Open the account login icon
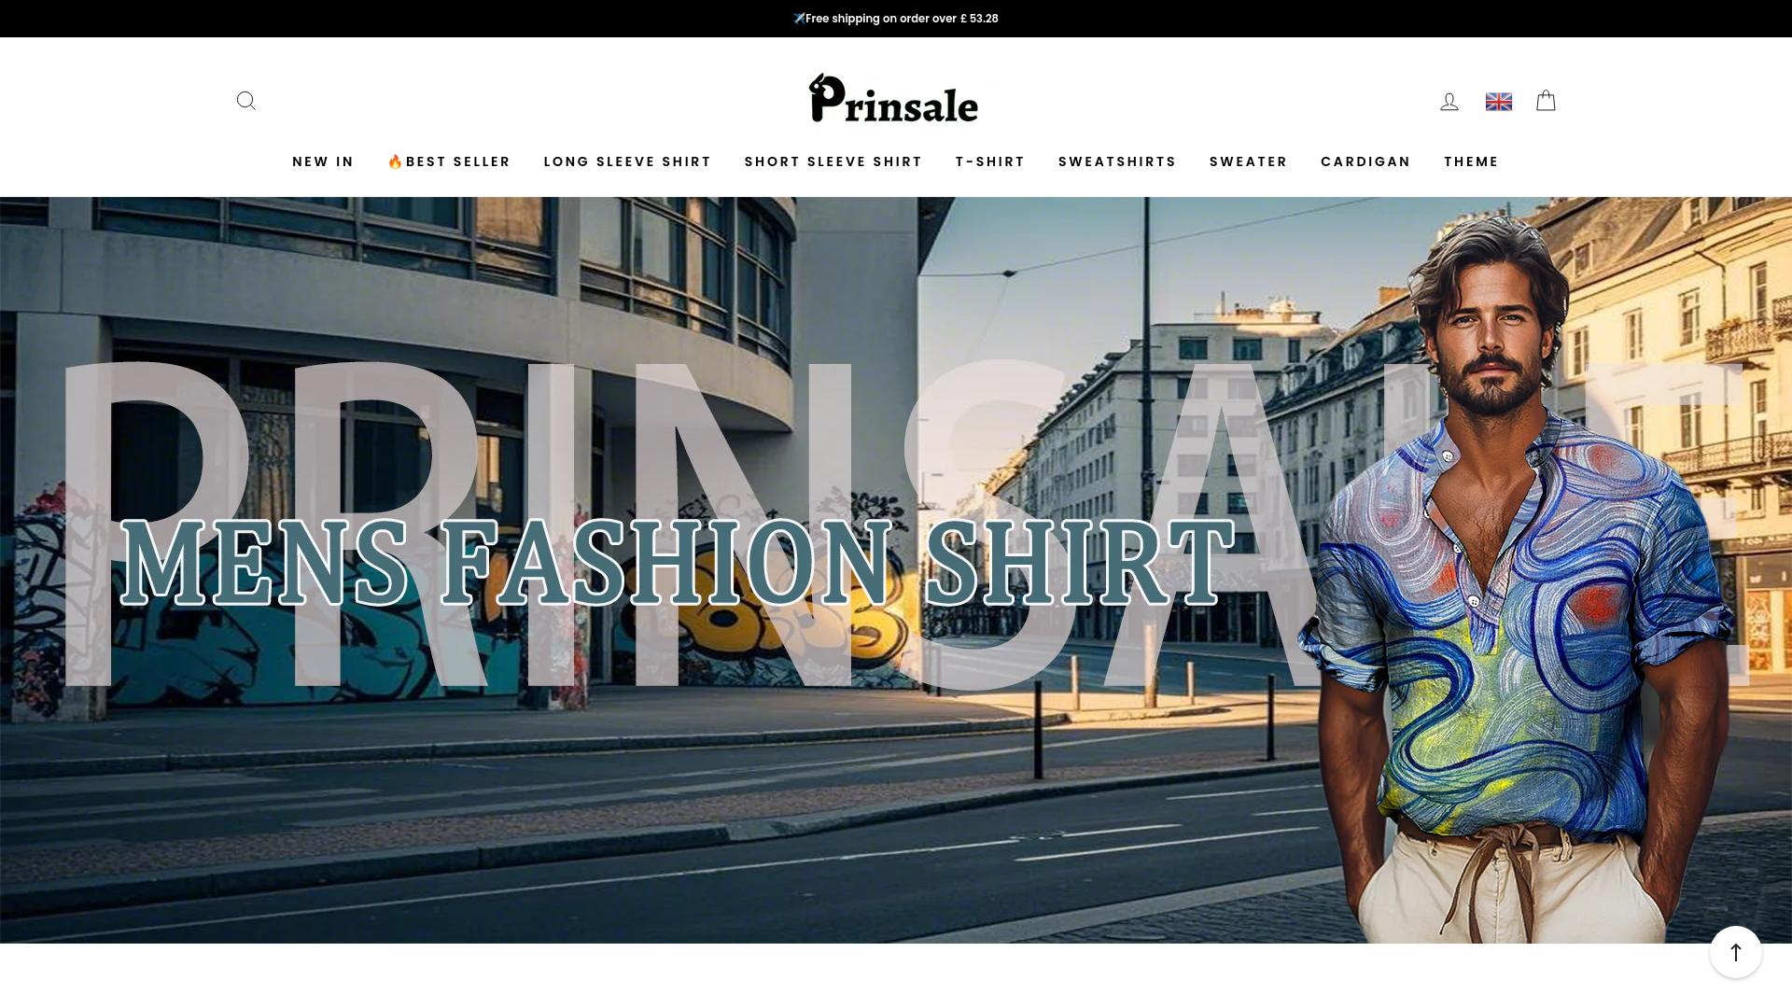This screenshot has height=1008, width=1792. 1449,102
